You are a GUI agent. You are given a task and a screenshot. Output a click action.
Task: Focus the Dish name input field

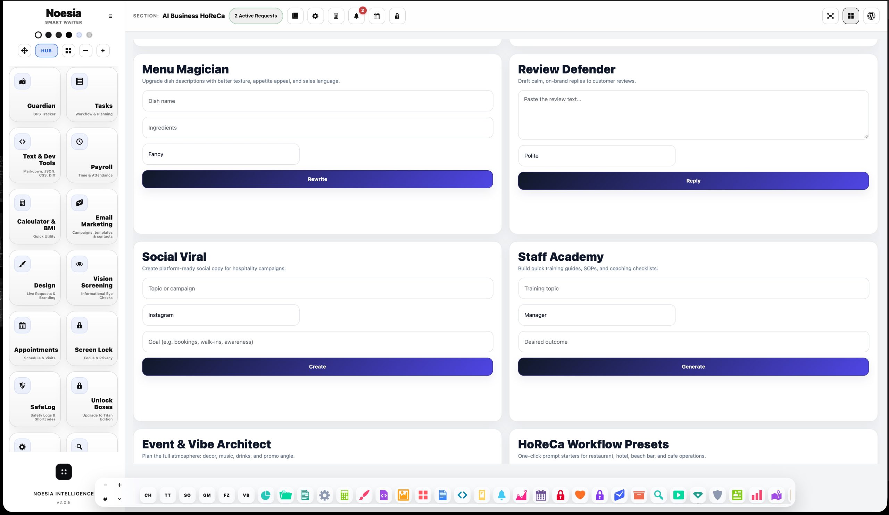pos(318,101)
